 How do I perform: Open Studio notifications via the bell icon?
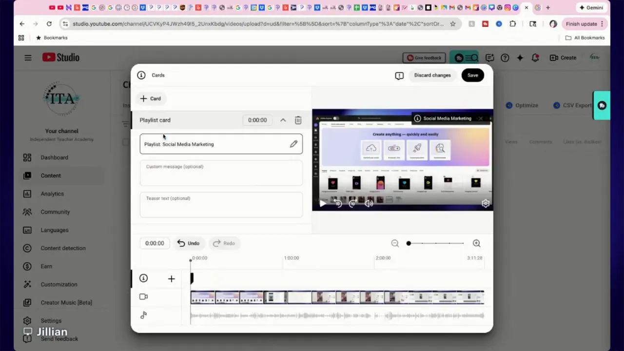535,58
